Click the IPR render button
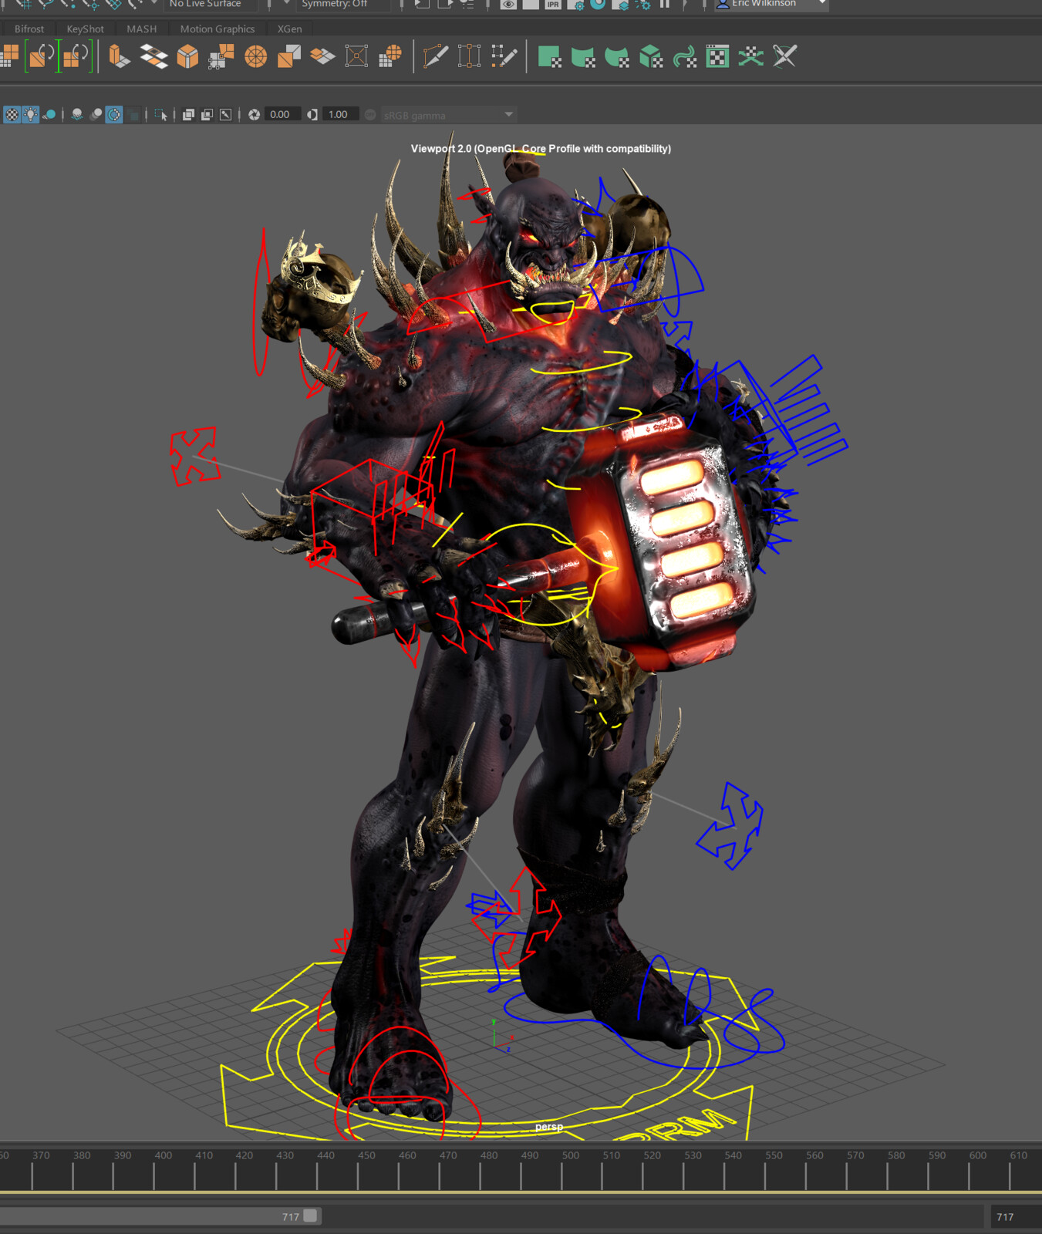The width and height of the screenshot is (1042, 1234). [x=553, y=5]
